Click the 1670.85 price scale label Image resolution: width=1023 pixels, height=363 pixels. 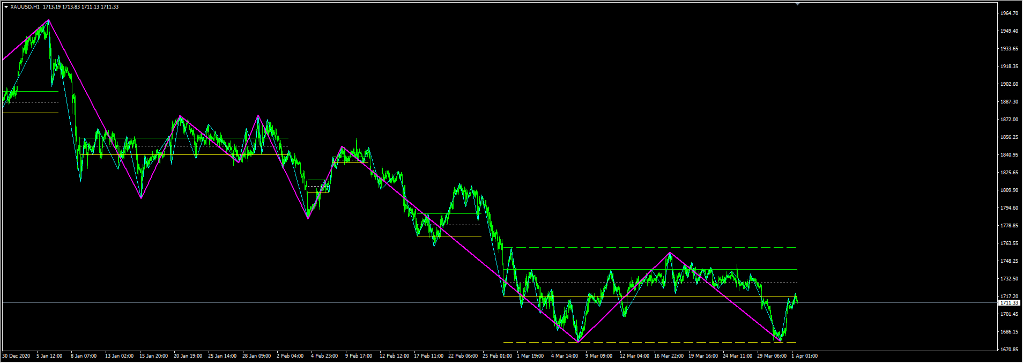point(1009,350)
